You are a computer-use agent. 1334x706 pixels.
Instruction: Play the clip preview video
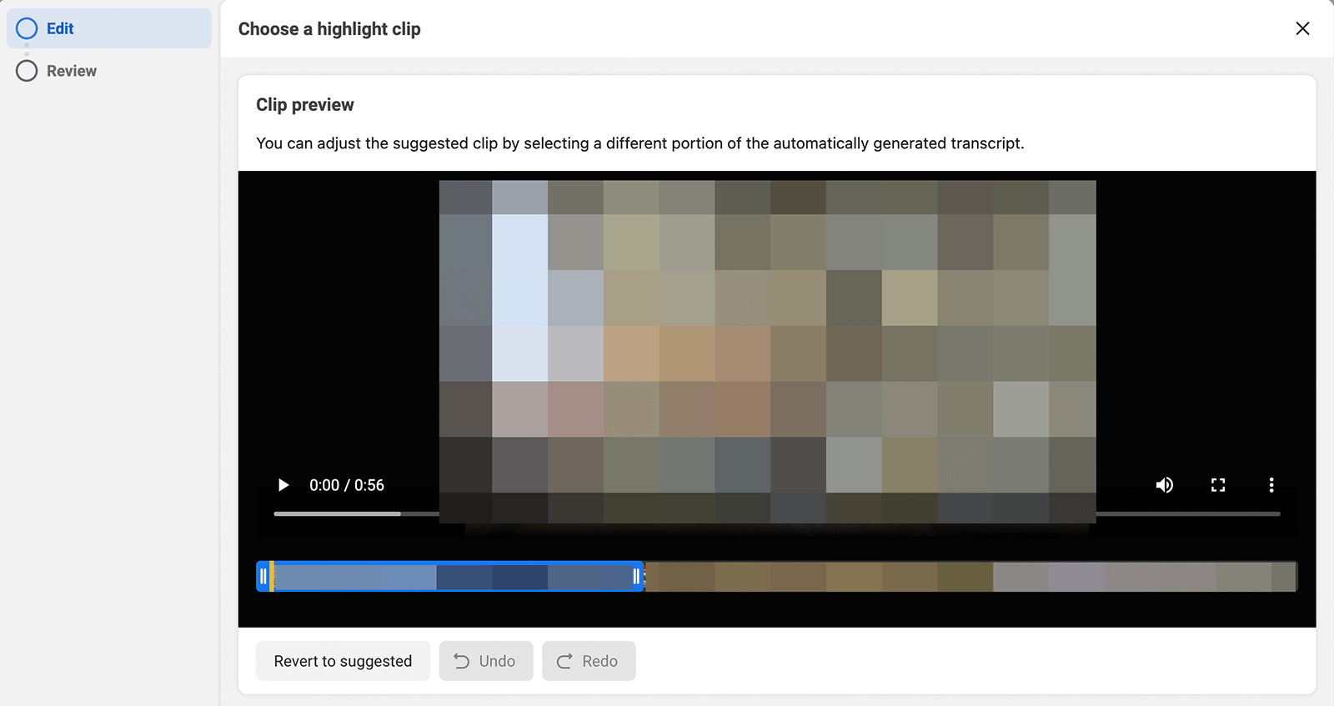click(x=283, y=485)
